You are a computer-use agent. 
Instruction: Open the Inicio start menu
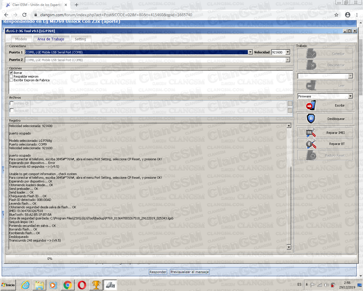click(x=8, y=285)
